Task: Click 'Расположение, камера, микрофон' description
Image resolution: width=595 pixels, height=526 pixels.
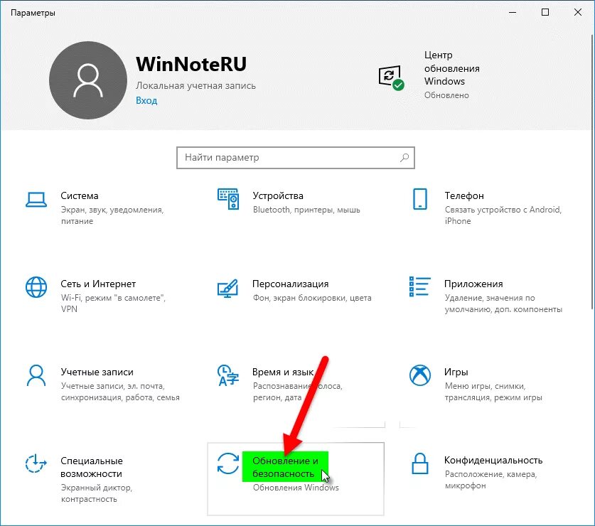Action: (x=491, y=480)
